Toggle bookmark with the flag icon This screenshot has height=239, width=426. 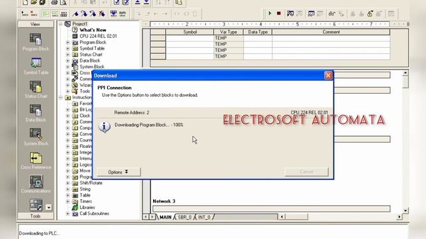[75, 13]
